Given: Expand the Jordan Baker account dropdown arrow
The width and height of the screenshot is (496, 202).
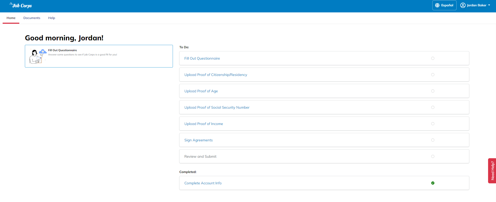Looking at the screenshot, I should tap(489, 5).
